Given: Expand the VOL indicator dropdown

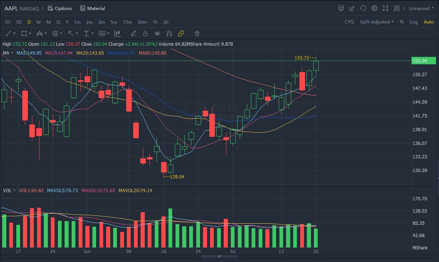Looking at the screenshot, I should 14,190.
